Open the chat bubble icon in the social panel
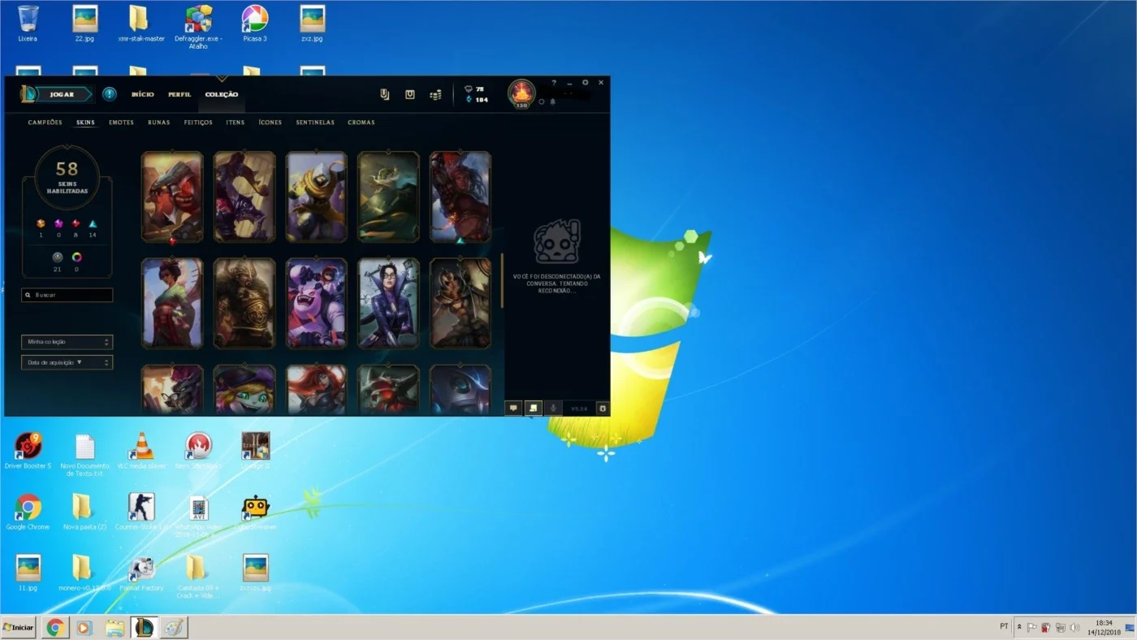The image size is (1137, 640). [x=513, y=409]
